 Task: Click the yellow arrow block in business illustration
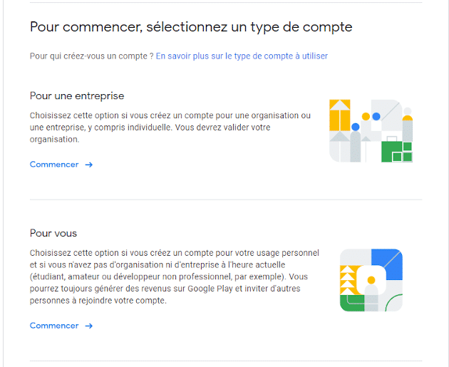point(339,115)
